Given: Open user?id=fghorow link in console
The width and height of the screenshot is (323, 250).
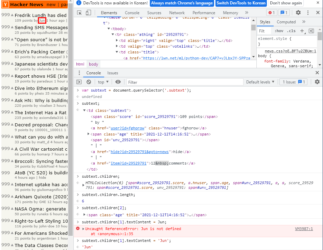Looking at the screenshot, I should pos(127,128).
